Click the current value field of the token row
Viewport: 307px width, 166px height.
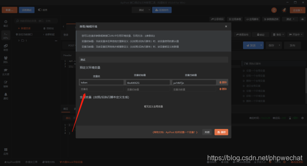194,83
